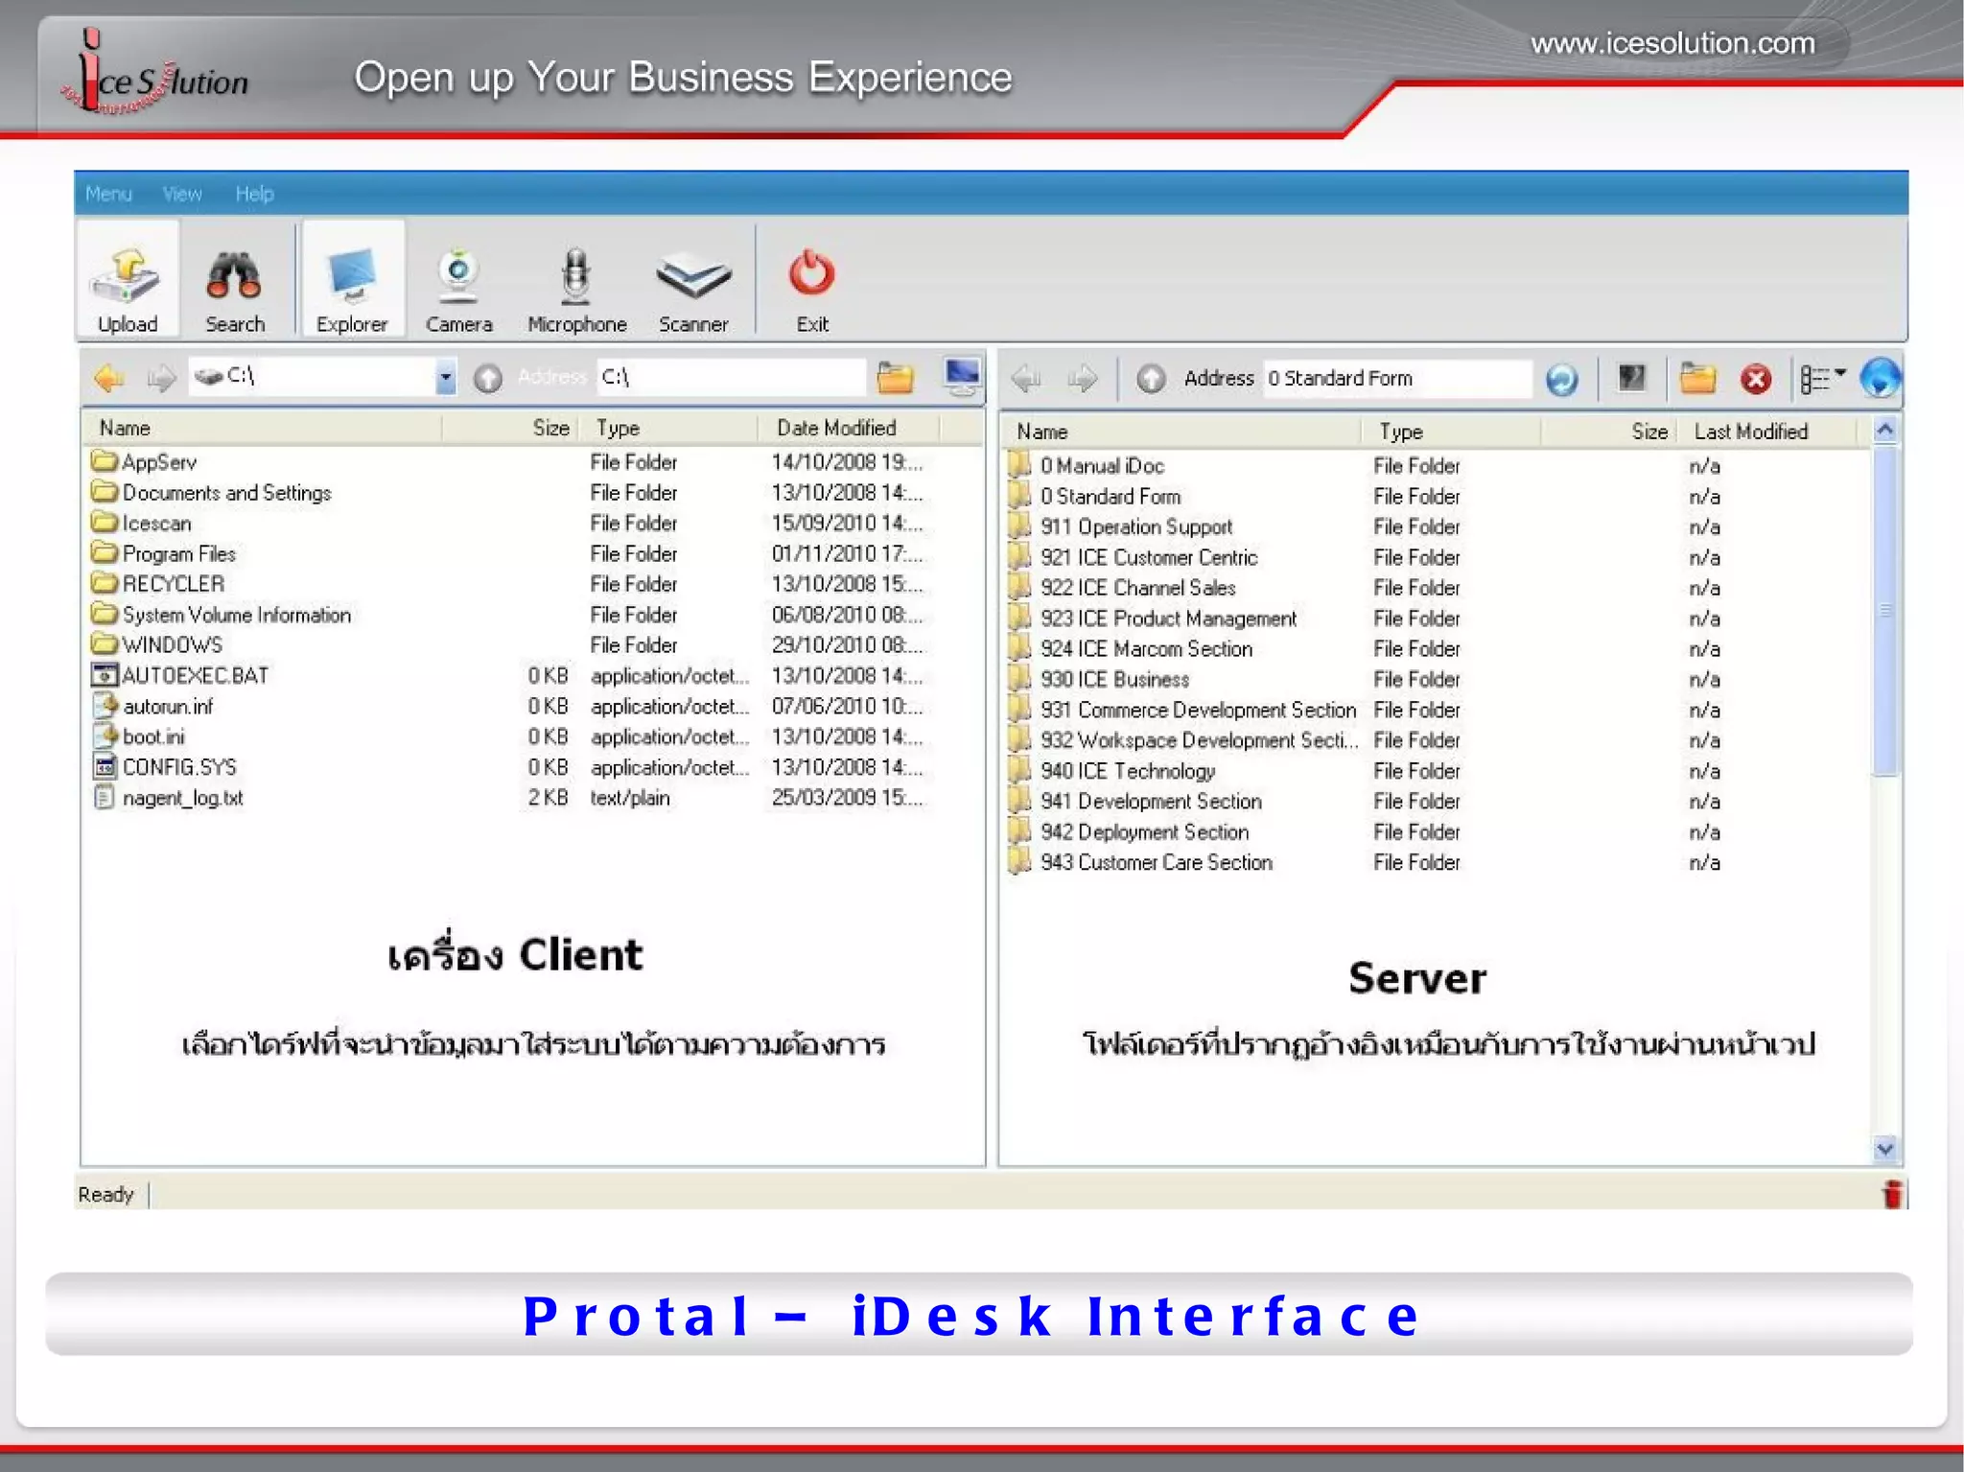Screen dimensions: 1964x1472
Task: Click the server pane refresh icon
Action: point(1561,379)
